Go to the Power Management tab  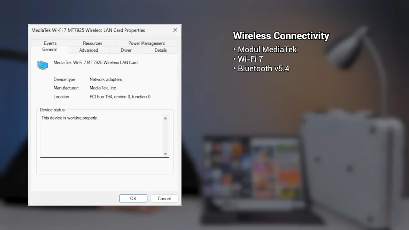pyautogui.click(x=146, y=43)
